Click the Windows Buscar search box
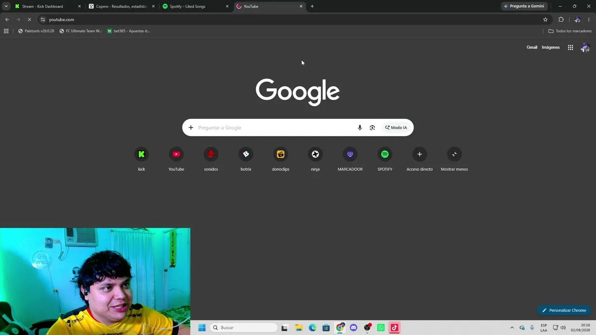The width and height of the screenshot is (596, 335). (x=244, y=328)
